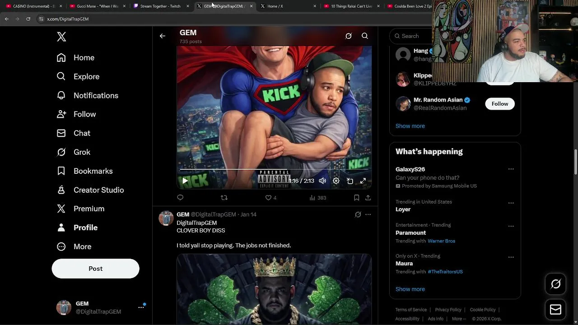The height and width of the screenshot is (325, 578).
Task: Click Show more under who to follow
Action: point(410,126)
